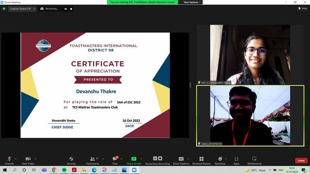The width and height of the screenshot is (310, 174).
Task: Expand reactions options arrow
Action: [x=226, y=159]
